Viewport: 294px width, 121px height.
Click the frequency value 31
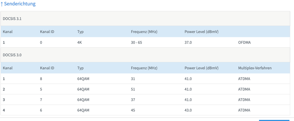pos(133,79)
